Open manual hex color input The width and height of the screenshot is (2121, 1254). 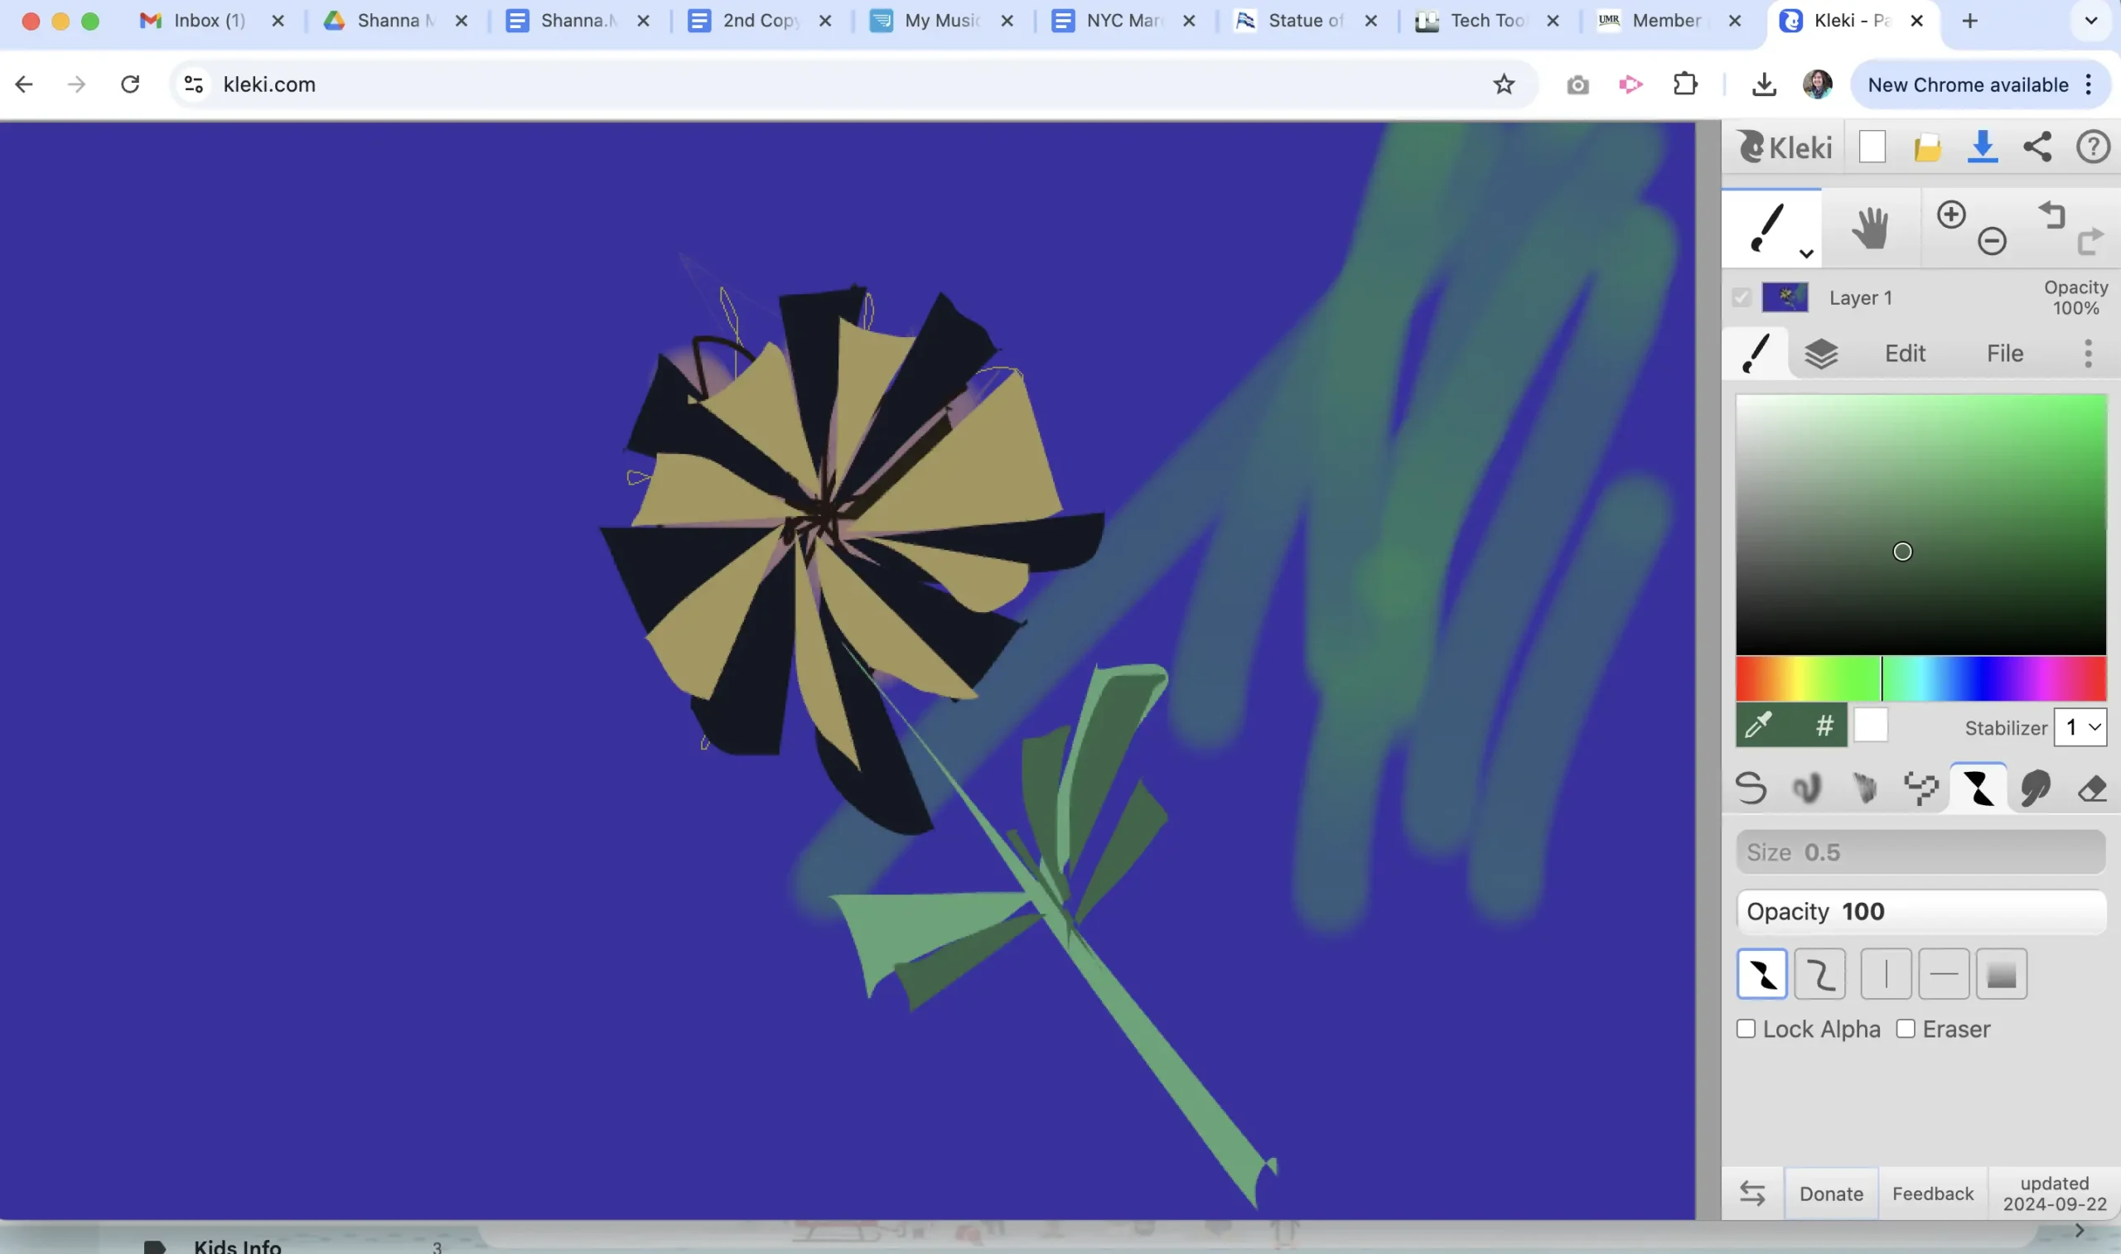1824,725
